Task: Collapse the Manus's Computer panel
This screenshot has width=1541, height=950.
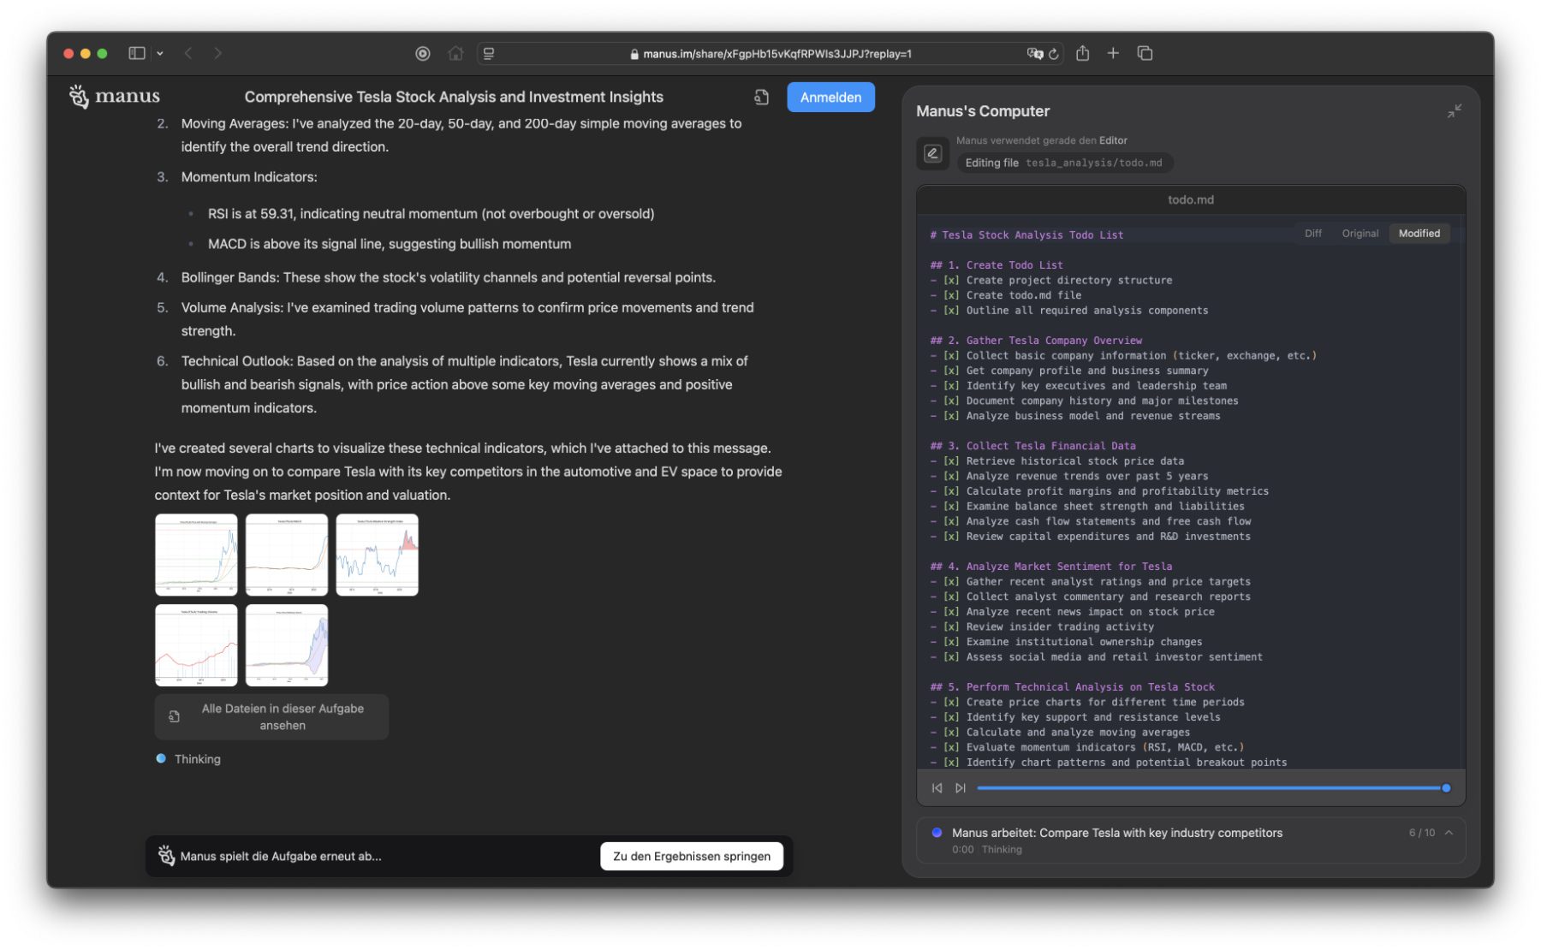Action: (1454, 111)
